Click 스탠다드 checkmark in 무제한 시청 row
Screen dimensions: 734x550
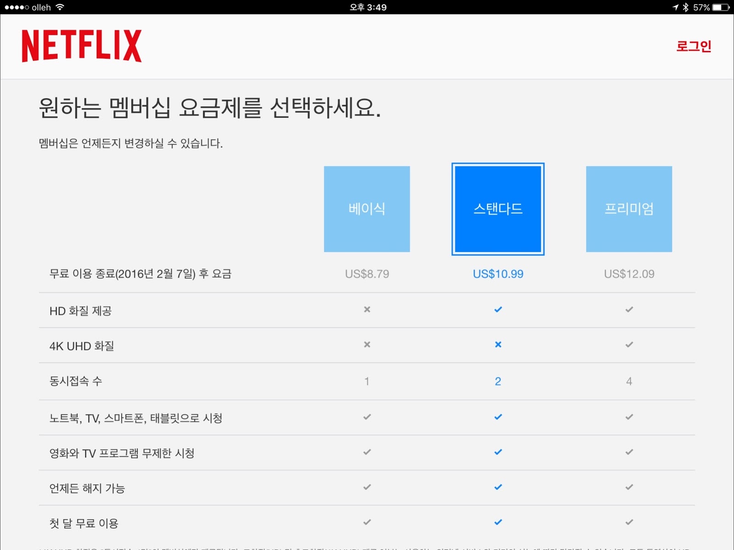(498, 452)
